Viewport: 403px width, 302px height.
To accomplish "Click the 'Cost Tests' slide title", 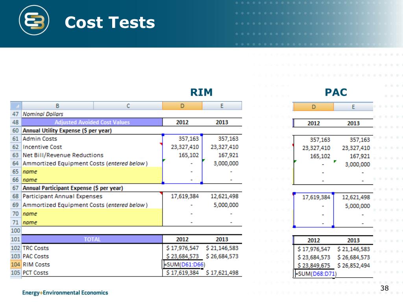I will point(110,22).
